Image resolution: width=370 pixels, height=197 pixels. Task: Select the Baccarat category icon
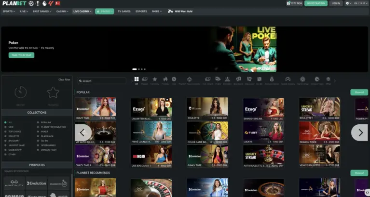tap(249, 79)
